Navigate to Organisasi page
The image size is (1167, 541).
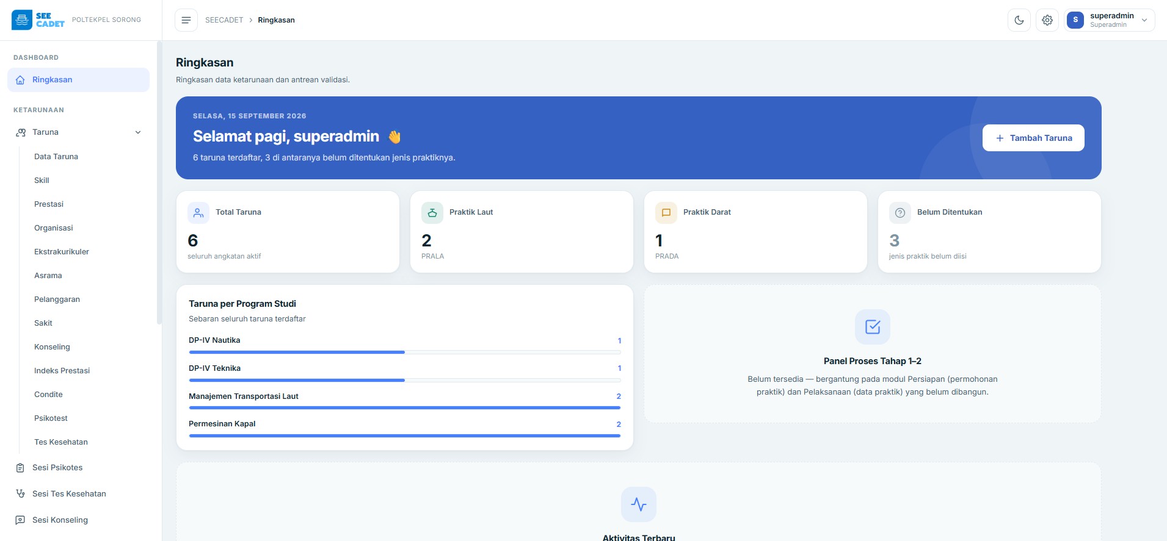click(54, 228)
